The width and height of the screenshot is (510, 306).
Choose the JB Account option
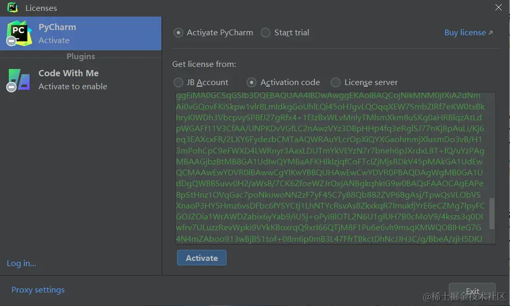(180, 82)
